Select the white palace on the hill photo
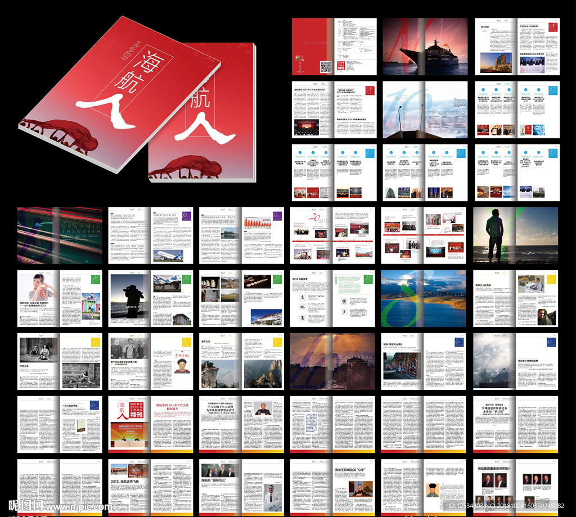Screen dimensions: 576x517 pos(266,316)
